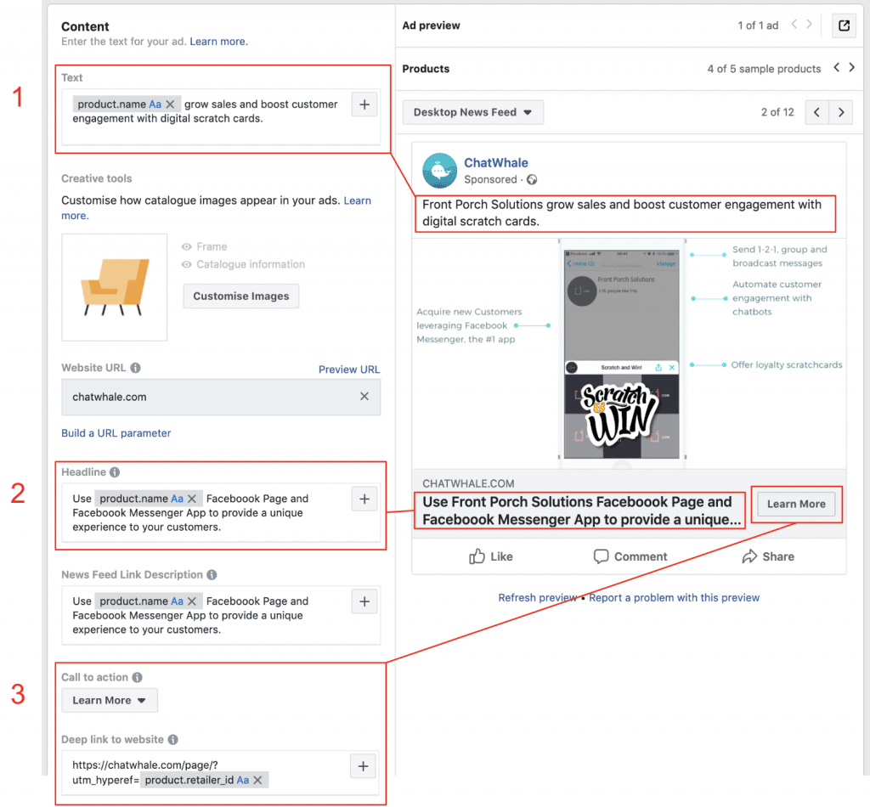Click Customise Images button

(240, 296)
